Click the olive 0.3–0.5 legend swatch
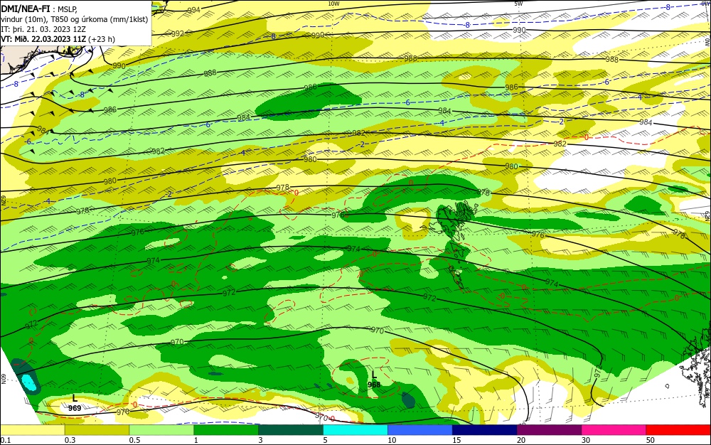 click(x=97, y=430)
